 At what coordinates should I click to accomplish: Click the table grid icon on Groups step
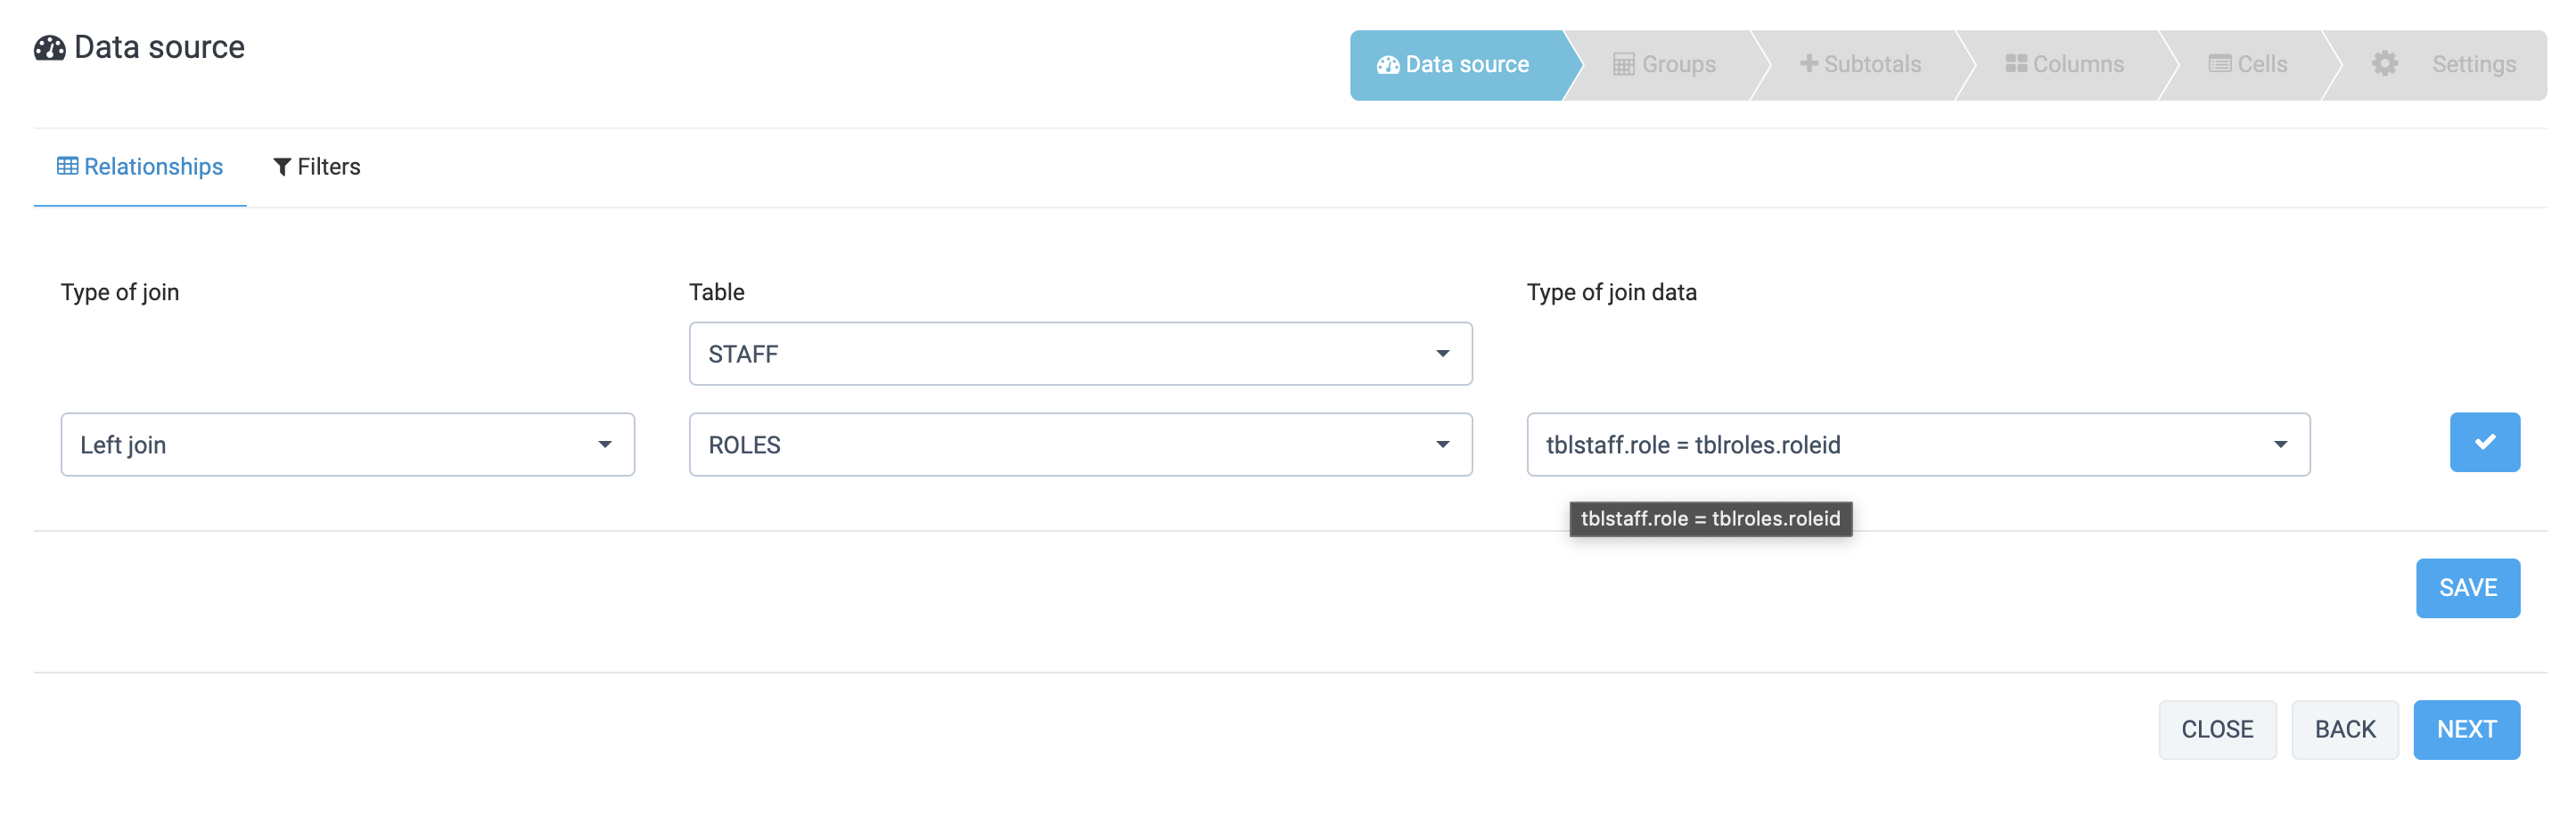click(1623, 65)
